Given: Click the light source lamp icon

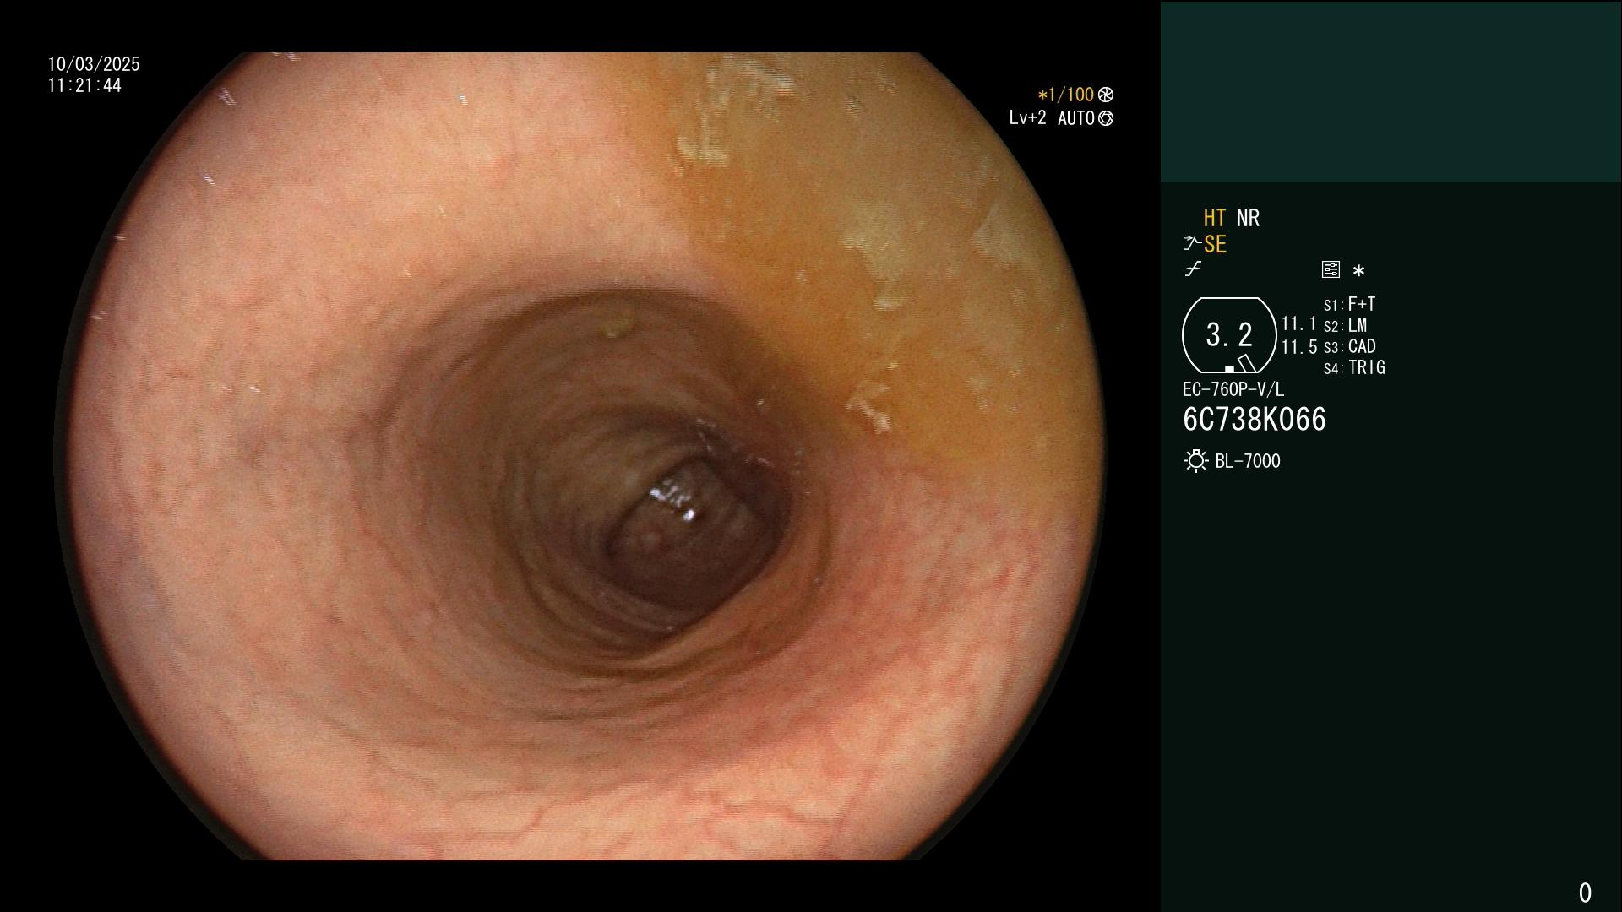Looking at the screenshot, I should point(1196,461).
